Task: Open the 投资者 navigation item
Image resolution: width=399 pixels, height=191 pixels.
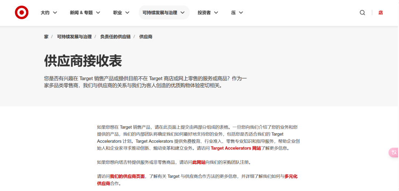Action: [204, 13]
